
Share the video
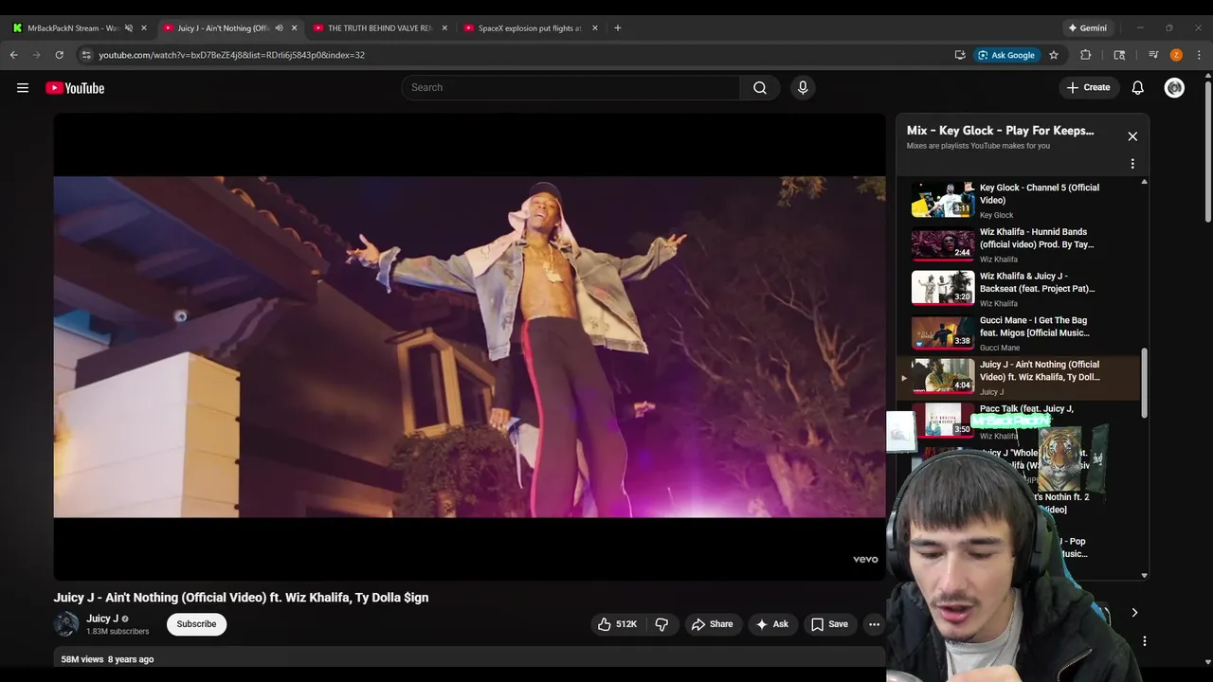tap(713, 624)
